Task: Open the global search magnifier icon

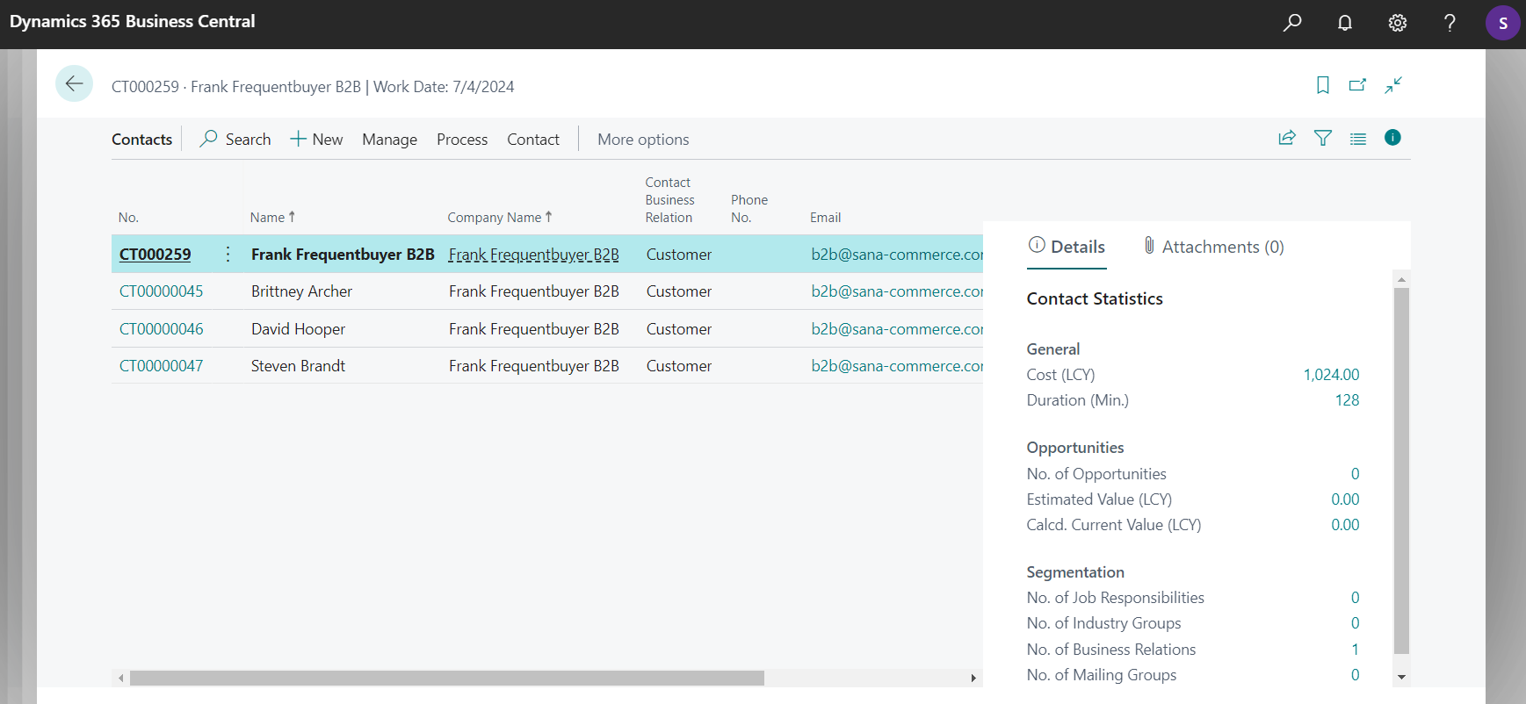Action: click(x=1292, y=23)
